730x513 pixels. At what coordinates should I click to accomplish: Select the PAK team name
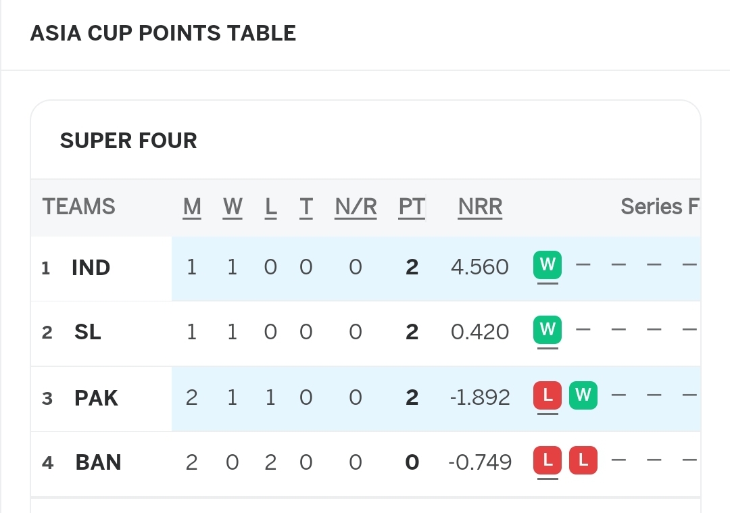[x=96, y=398]
